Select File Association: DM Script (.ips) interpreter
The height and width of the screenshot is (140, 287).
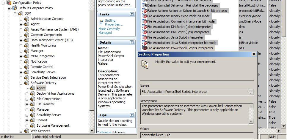(178, 32)
